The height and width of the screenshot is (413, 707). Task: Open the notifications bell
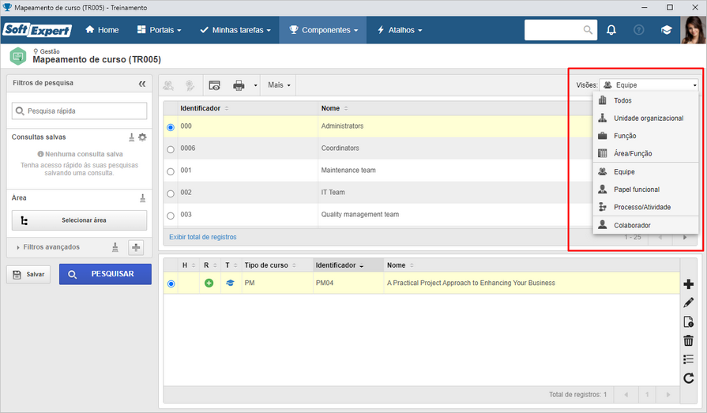[611, 30]
